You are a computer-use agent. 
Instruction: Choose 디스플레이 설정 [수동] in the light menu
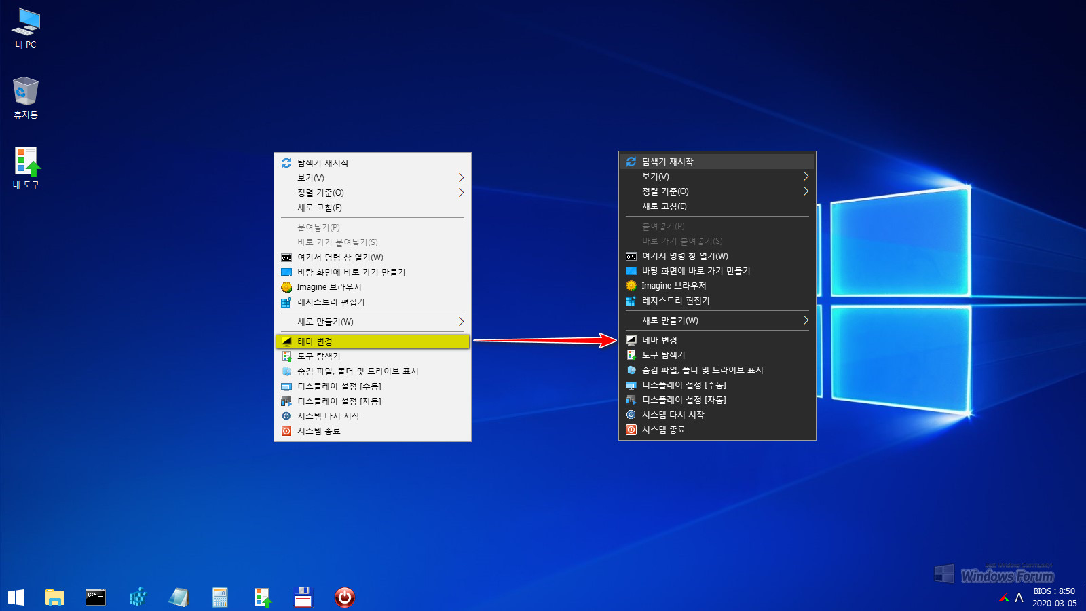pyautogui.click(x=373, y=386)
